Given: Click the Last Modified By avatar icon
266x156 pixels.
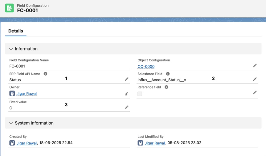Looking at the screenshot, I should pyautogui.click(x=140, y=143).
